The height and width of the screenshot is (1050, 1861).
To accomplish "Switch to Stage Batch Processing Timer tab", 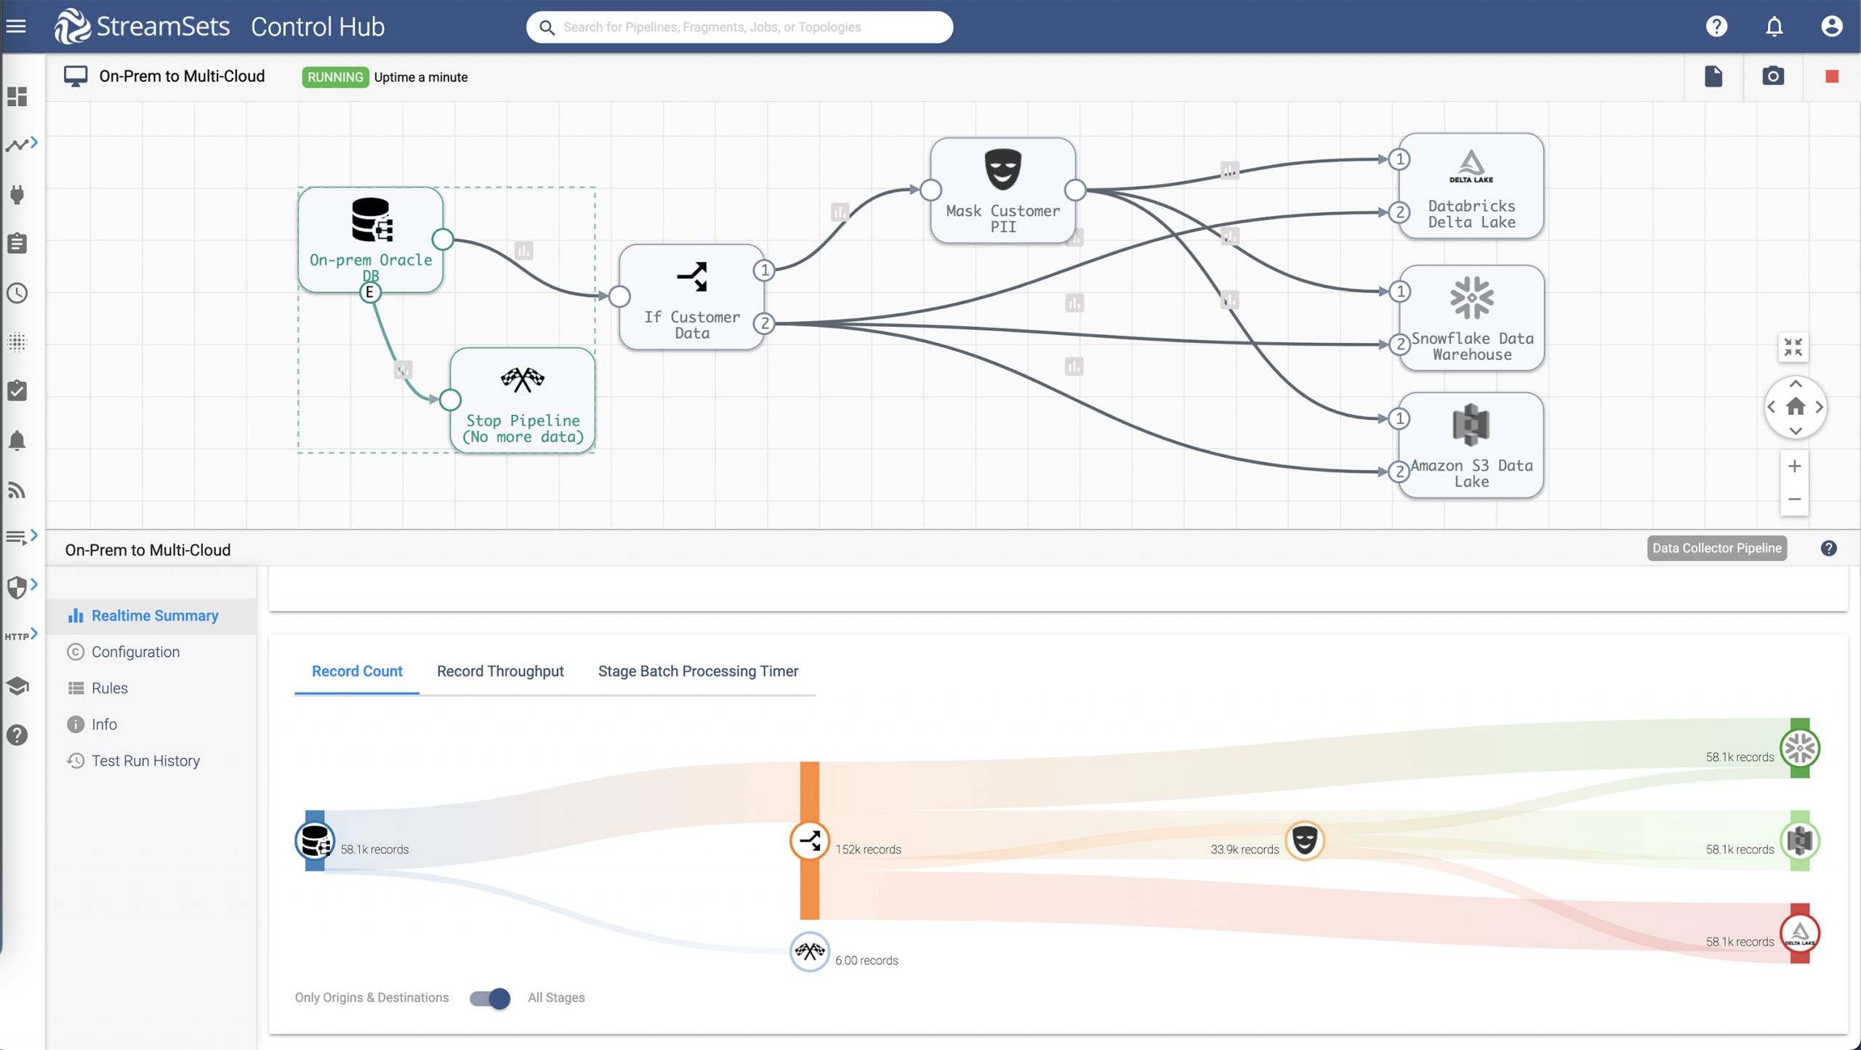I will coord(698,671).
